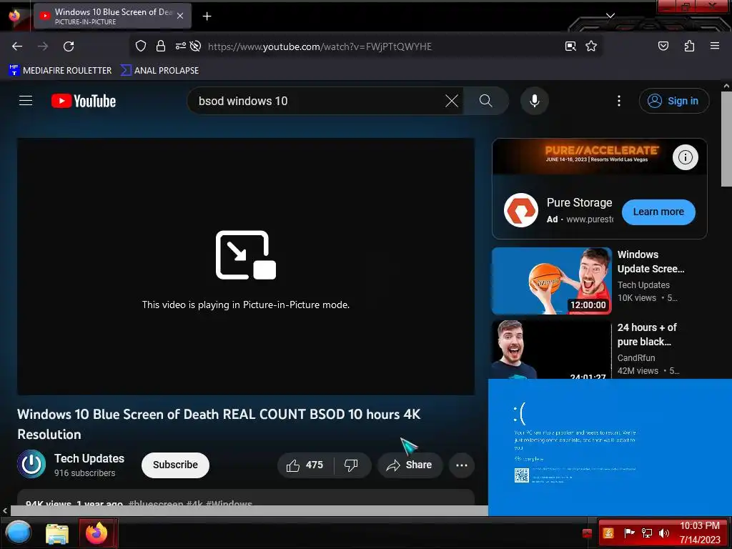732x549 pixels.
Task: Open File Explorer from the taskbar
Action: pos(57,533)
